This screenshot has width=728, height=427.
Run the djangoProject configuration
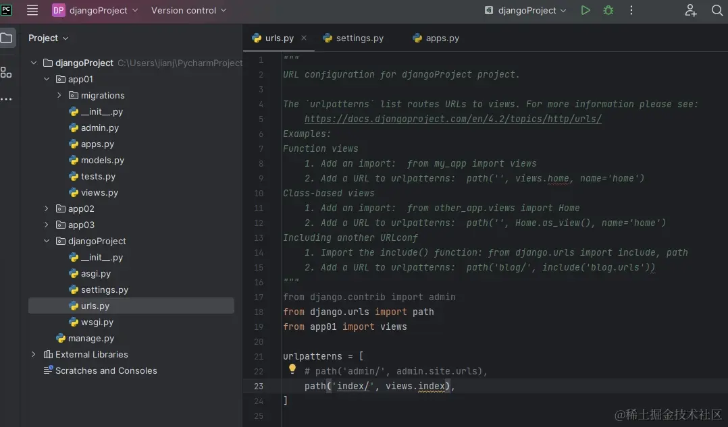[586, 10]
